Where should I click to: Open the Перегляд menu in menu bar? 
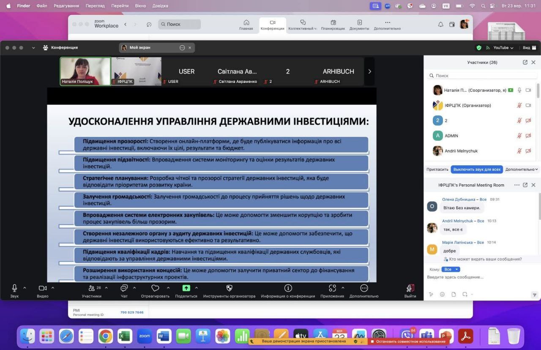click(95, 6)
